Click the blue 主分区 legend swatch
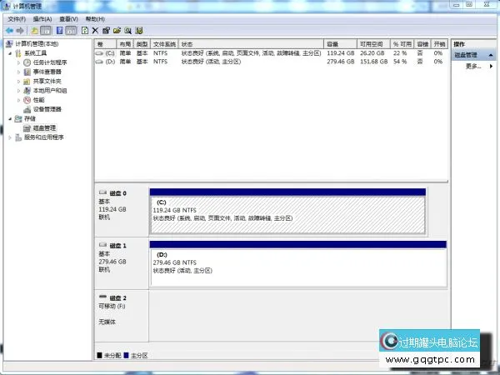Image resolution: width=500 pixels, height=375 pixels. tap(126, 355)
